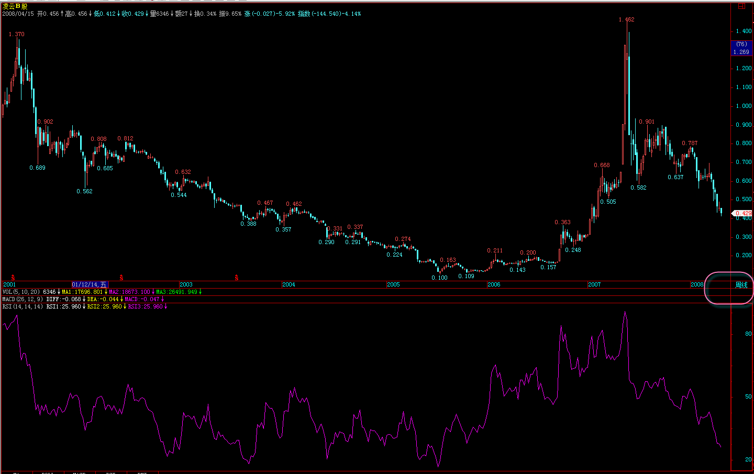Click the 2005 year label on time axis
This screenshot has width=754, height=474.
(x=393, y=285)
